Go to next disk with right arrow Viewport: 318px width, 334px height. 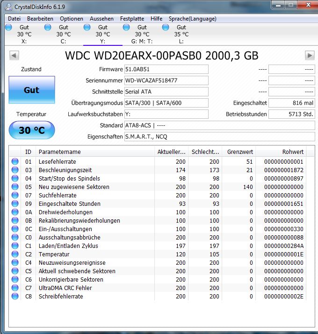[310, 56]
